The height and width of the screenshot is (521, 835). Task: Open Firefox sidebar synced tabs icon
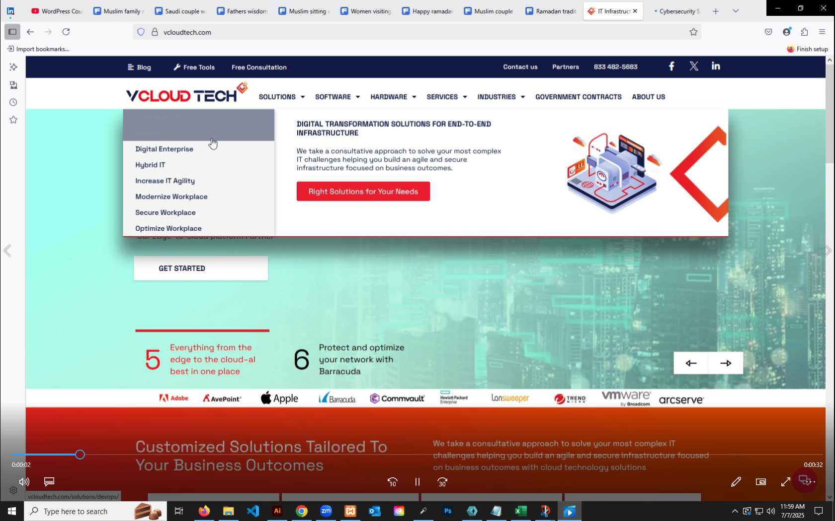[x=13, y=85]
